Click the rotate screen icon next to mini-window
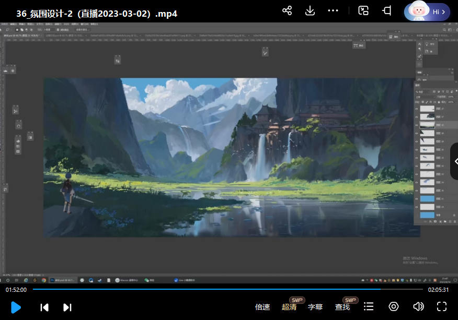This screenshot has width=458, height=320. click(x=387, y=11)
